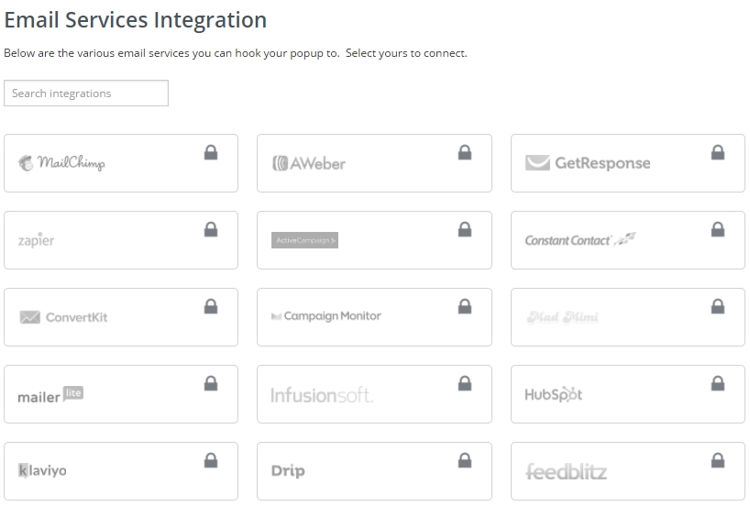Click the 'Select yours to connect' description text
Viewport: 750px width, 506px height.
pyautogui.click(x=406, y=53)
